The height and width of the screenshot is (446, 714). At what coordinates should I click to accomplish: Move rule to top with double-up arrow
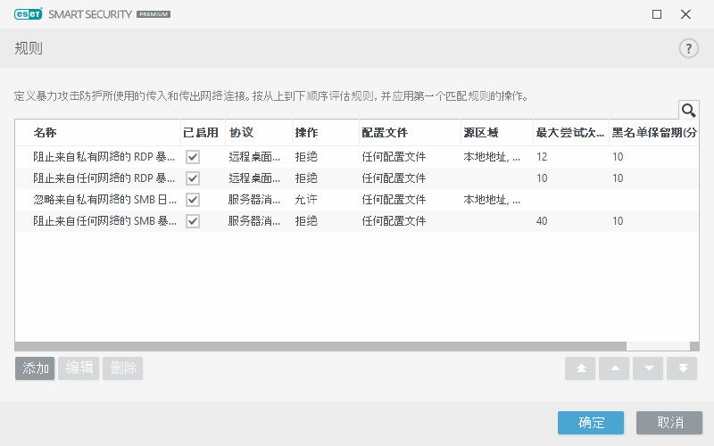[580, 368]
